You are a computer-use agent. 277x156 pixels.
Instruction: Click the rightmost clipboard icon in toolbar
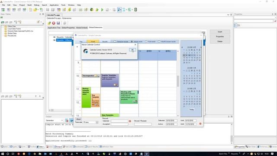135,10
